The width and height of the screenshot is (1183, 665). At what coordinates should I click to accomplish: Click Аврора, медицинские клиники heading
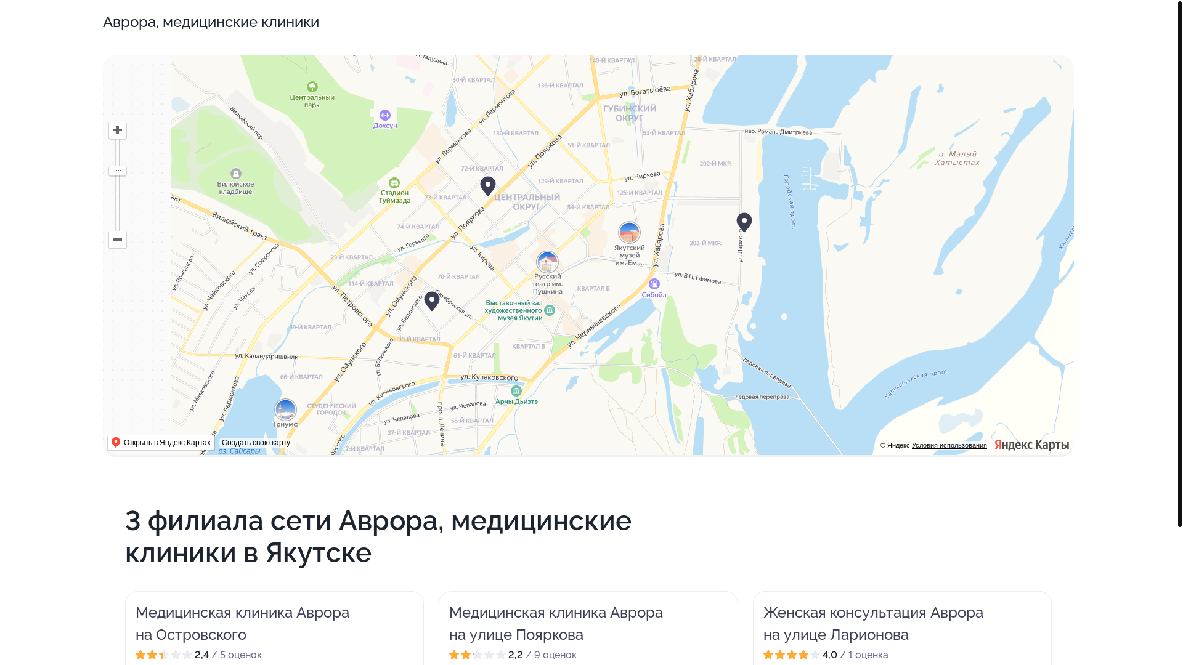pos(211,22)
